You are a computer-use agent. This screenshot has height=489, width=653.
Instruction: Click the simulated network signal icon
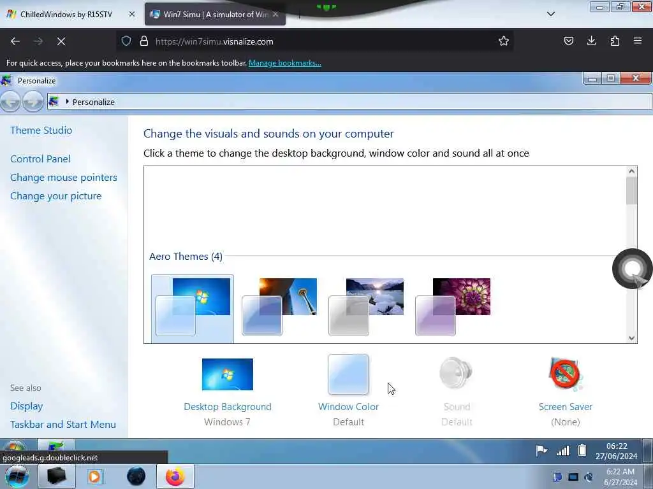point(562,450)
